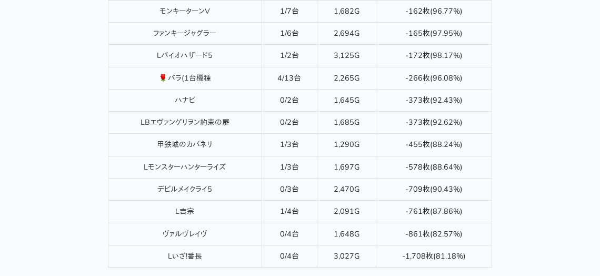Viewport: 600px width, 276px height.
Task: Click LBエヴァンゲリヲン約束の扉 machine name
Action: click(x=185, y=122)
